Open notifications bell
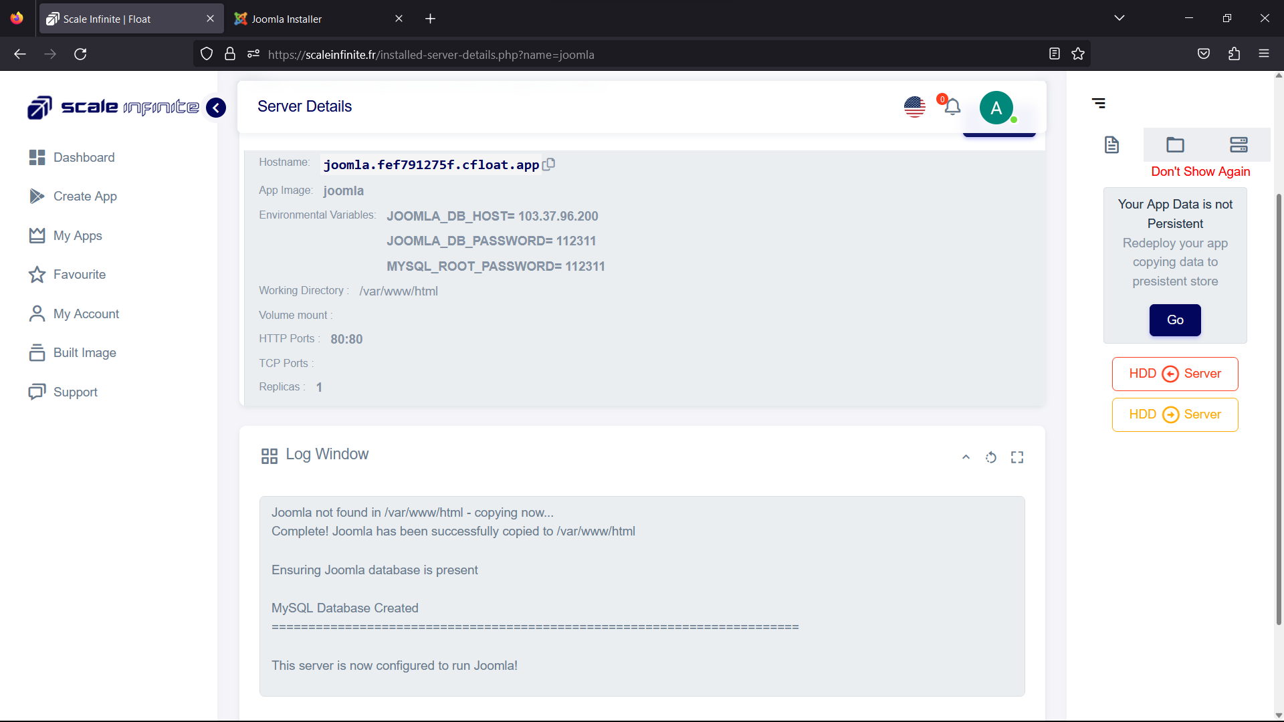 click(x=952, y=106)
